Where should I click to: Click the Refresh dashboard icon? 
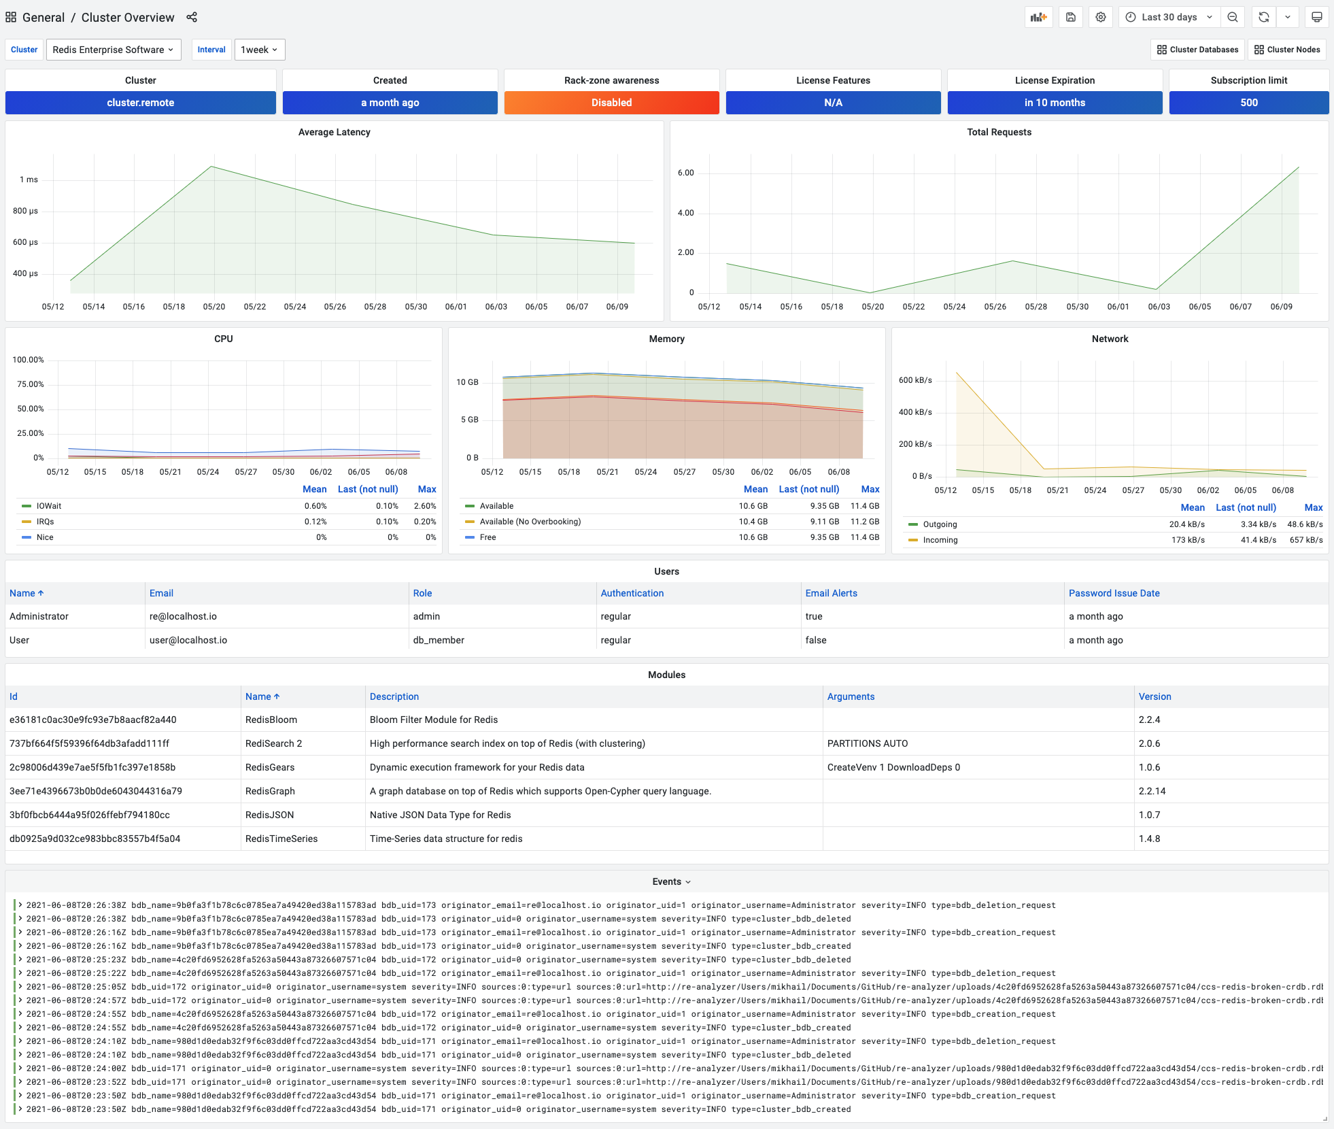[1263, 16]
